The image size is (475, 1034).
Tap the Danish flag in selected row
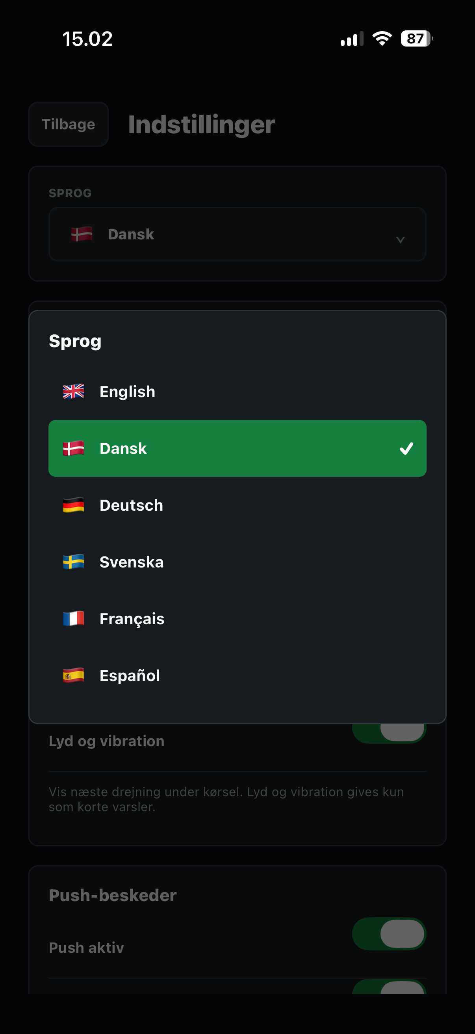point(73,448)
